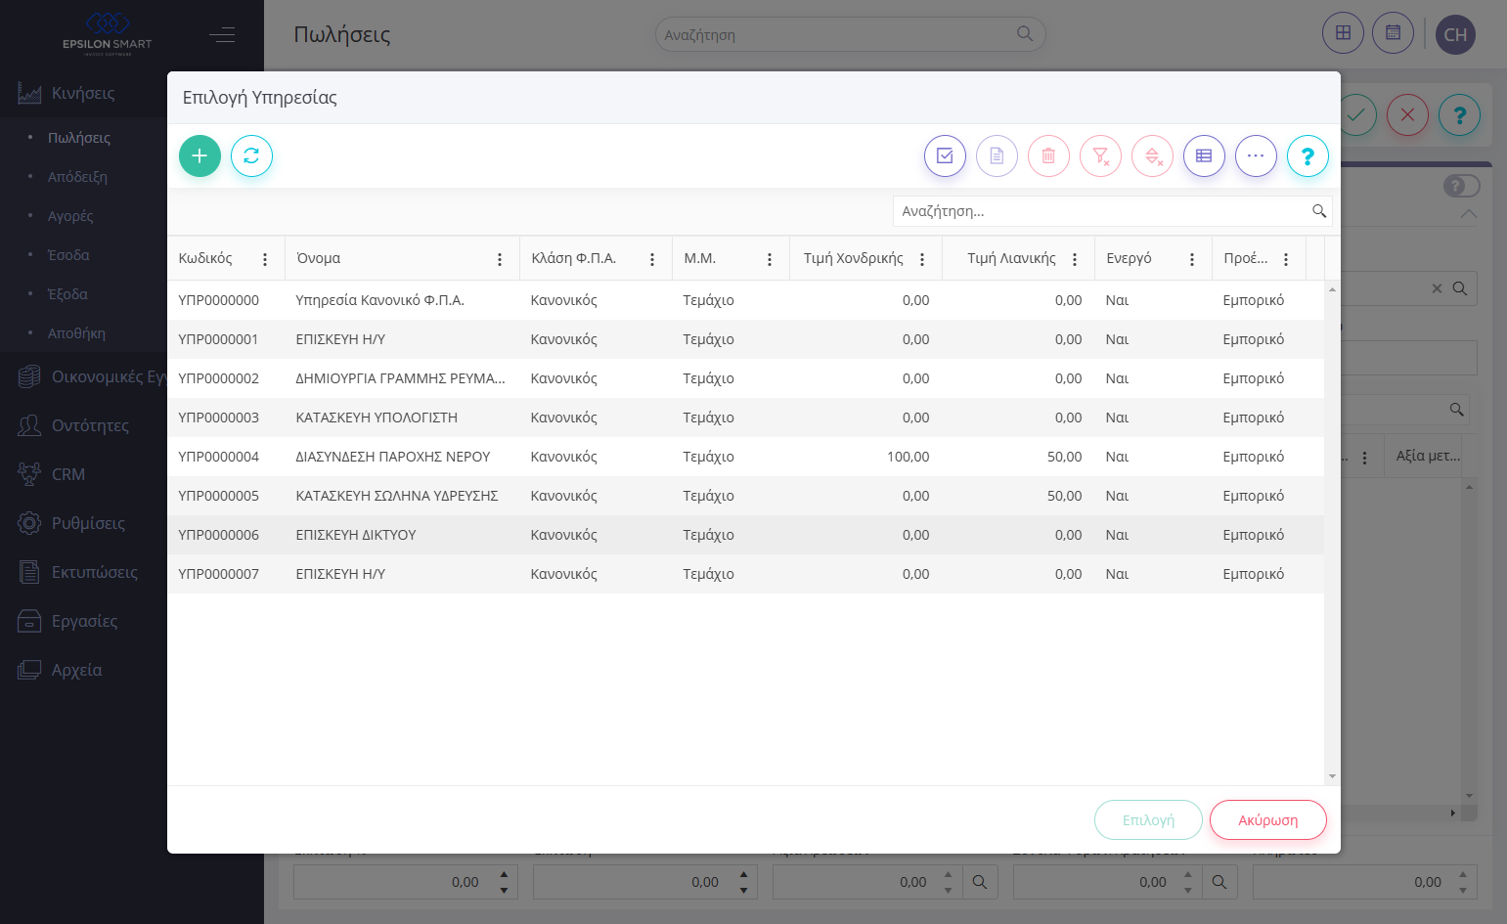Viewport: 1507px width, 924px height.
Task: Open Αγορές in the sidebar
Action: pos(70,216)
